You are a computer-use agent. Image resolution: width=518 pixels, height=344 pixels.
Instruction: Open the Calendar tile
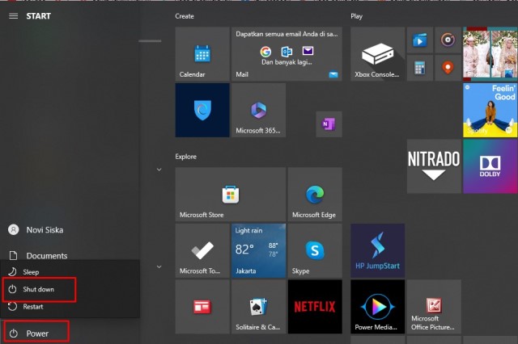coord(202,54)
